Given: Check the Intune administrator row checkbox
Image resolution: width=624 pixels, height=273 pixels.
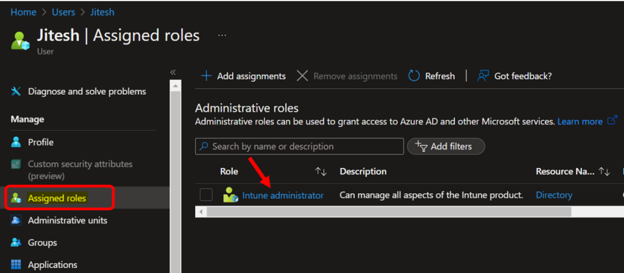Looking at the screenshot, I should click(206, 195).
